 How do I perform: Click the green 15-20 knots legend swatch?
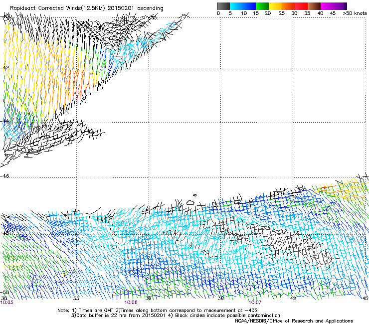(262, 6)
